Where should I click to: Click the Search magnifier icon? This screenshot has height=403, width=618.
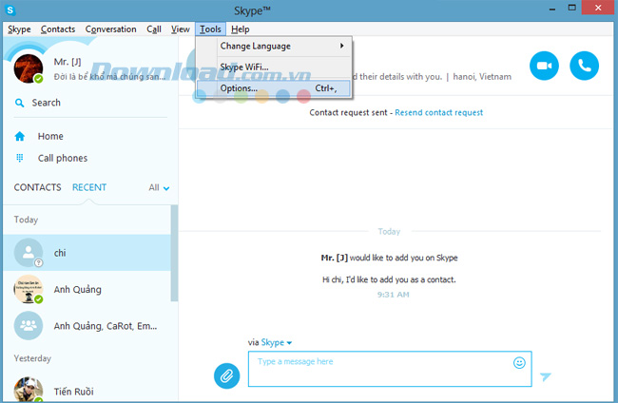click(x=19, y=103)
